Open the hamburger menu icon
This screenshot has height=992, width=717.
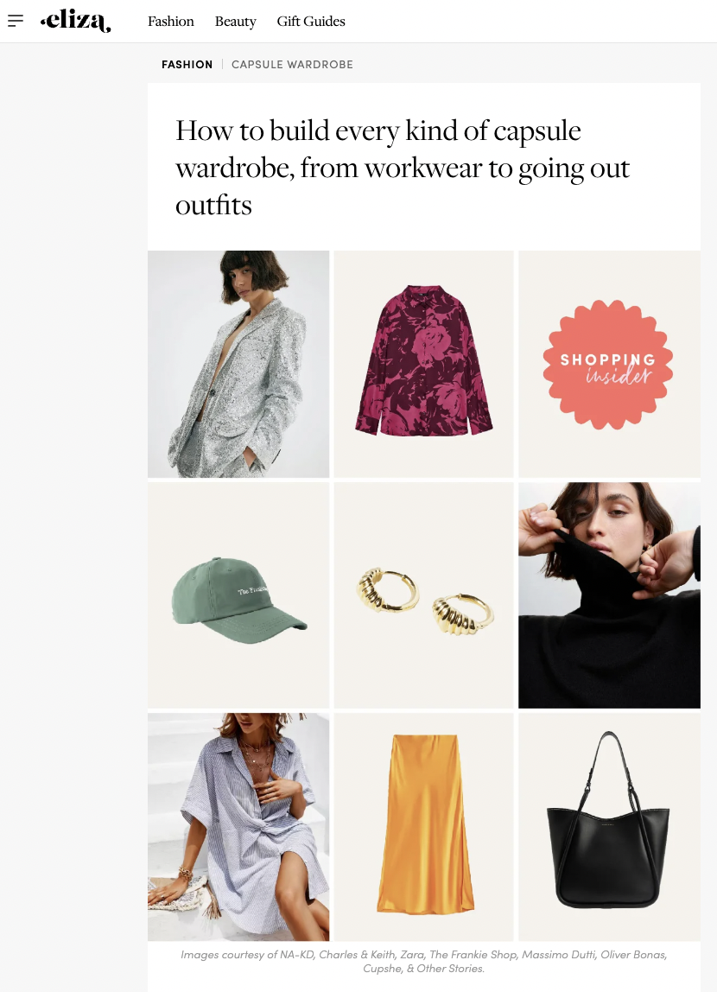[x=16, y=21]
